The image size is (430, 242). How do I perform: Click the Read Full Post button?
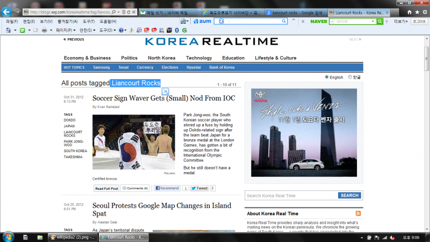point(106,188)
